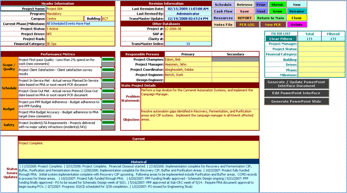
Task: Click the Project In-Service Met metric description
Action: 59,83
